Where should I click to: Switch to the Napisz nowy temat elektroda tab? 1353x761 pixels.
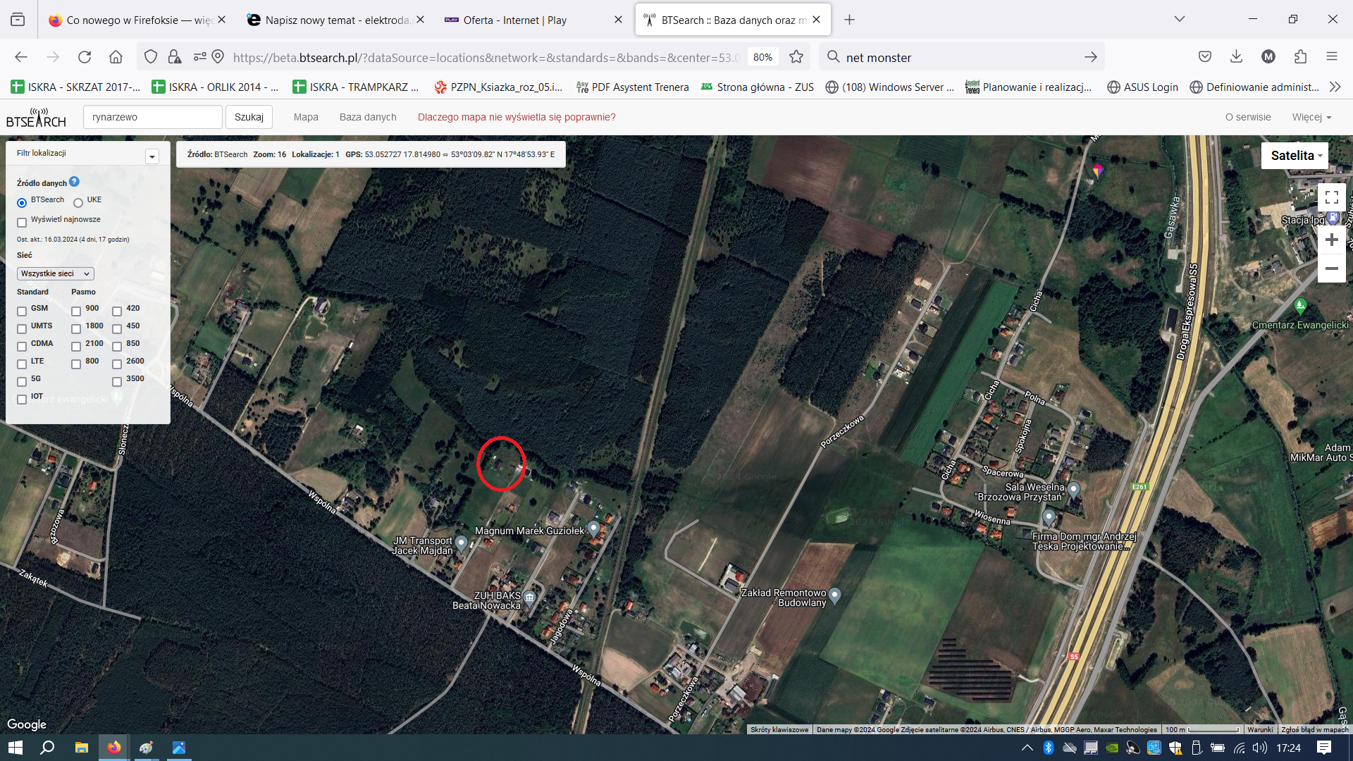pyautogui.click(x=335, y=20)
